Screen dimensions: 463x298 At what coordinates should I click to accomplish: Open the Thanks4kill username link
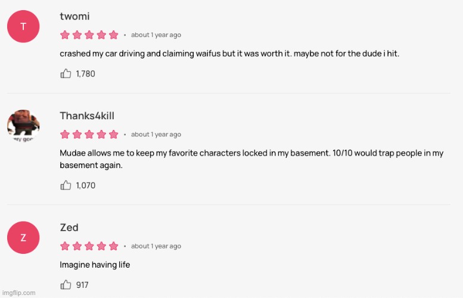click(x=87, y=116)
